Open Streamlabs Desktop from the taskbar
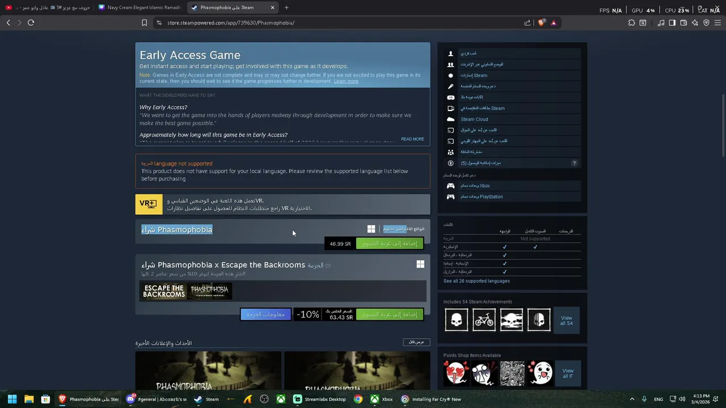This screenshot has width=726, height=408. pos(320,399)
